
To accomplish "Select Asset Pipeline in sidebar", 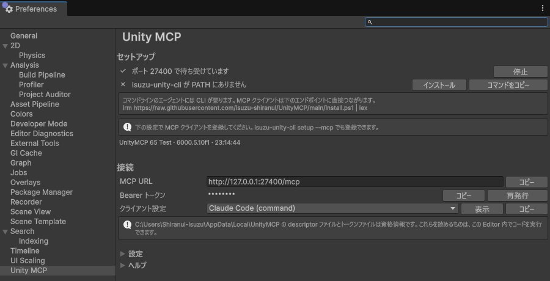I will pos(34,104).
